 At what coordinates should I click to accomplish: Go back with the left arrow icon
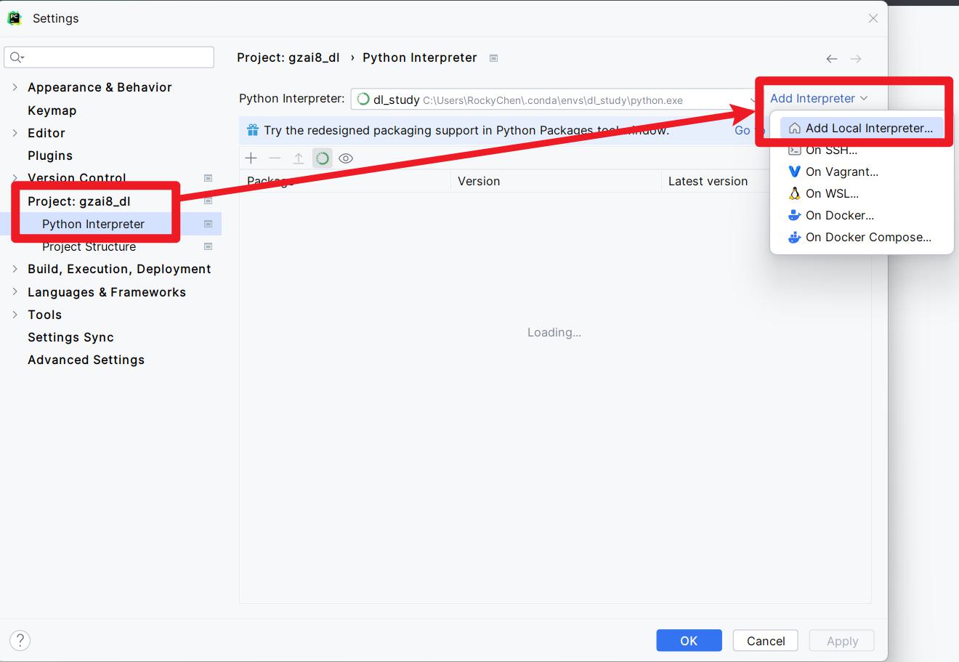tap(832, 59)
